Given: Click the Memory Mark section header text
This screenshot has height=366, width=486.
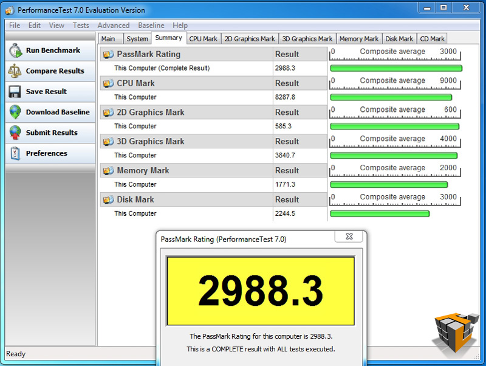Looking at the screenshot, I should [x=143, y=171].
